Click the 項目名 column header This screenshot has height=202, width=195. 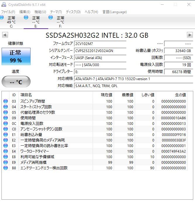56,95
